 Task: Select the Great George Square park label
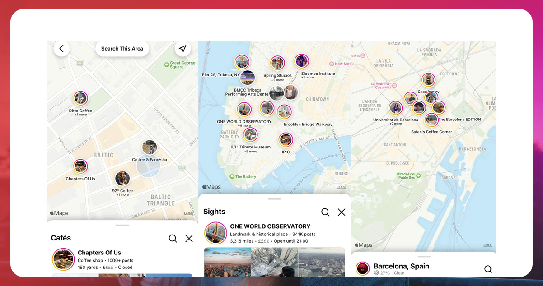click(179, 65)
